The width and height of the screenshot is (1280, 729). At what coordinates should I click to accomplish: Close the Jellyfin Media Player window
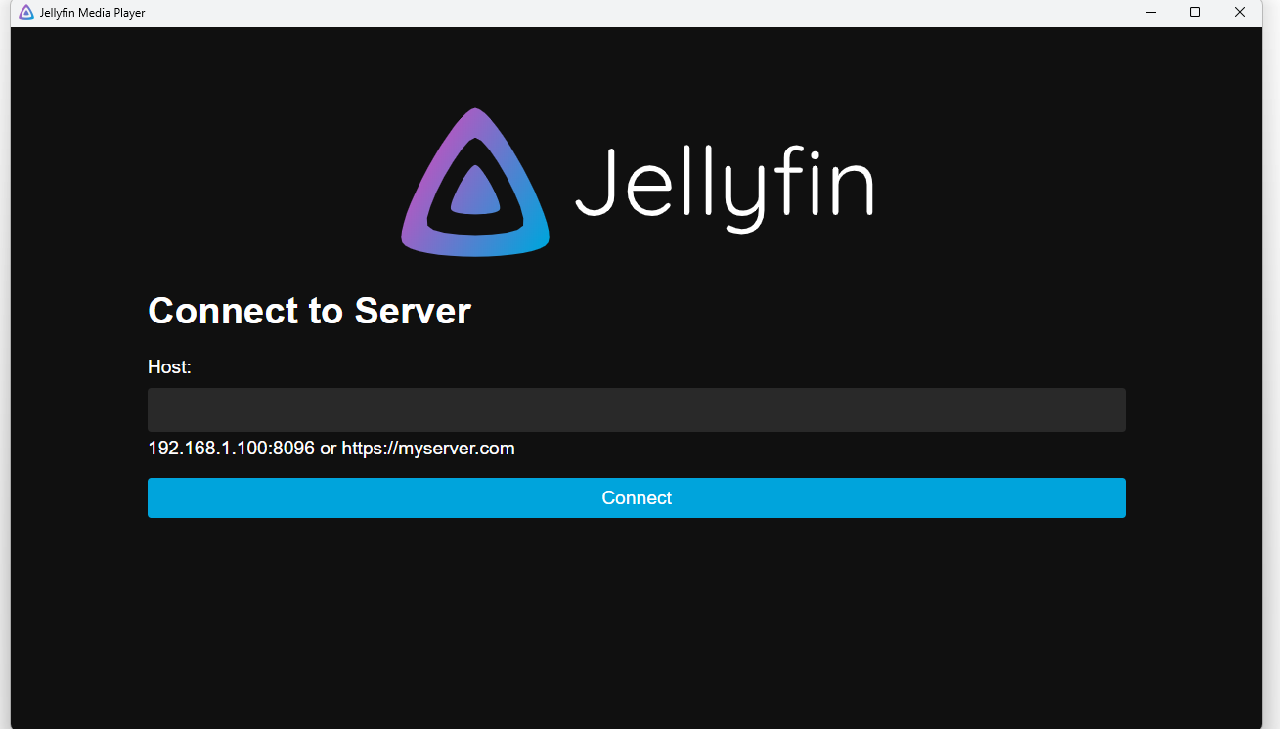(x=1240, y=13)
